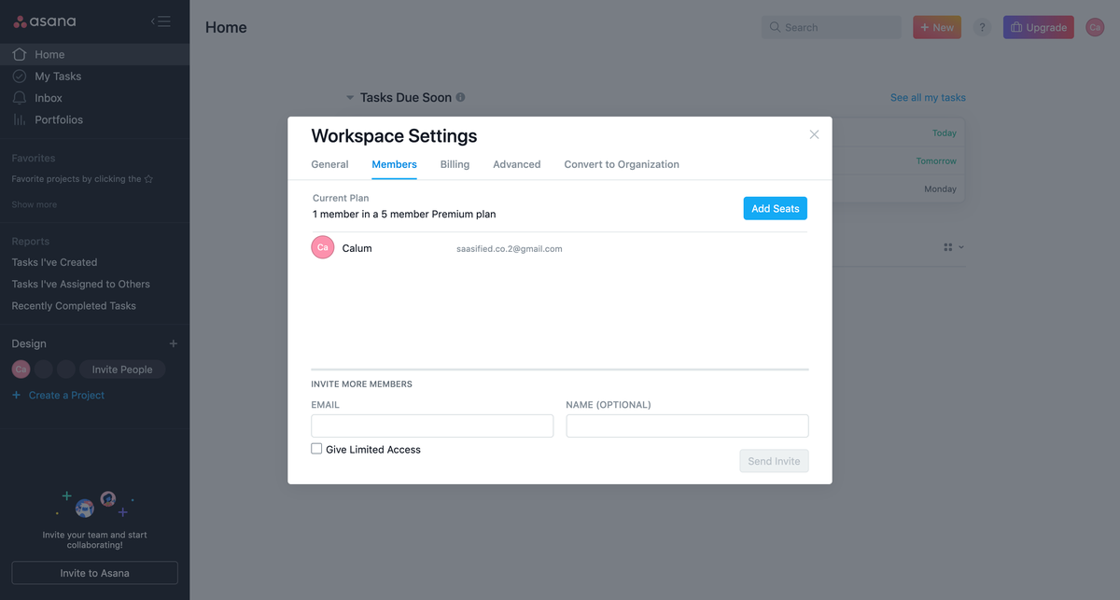Click Calum's avatar in members list
This screenshot has width=1120, height=600.
pos(322,247)
